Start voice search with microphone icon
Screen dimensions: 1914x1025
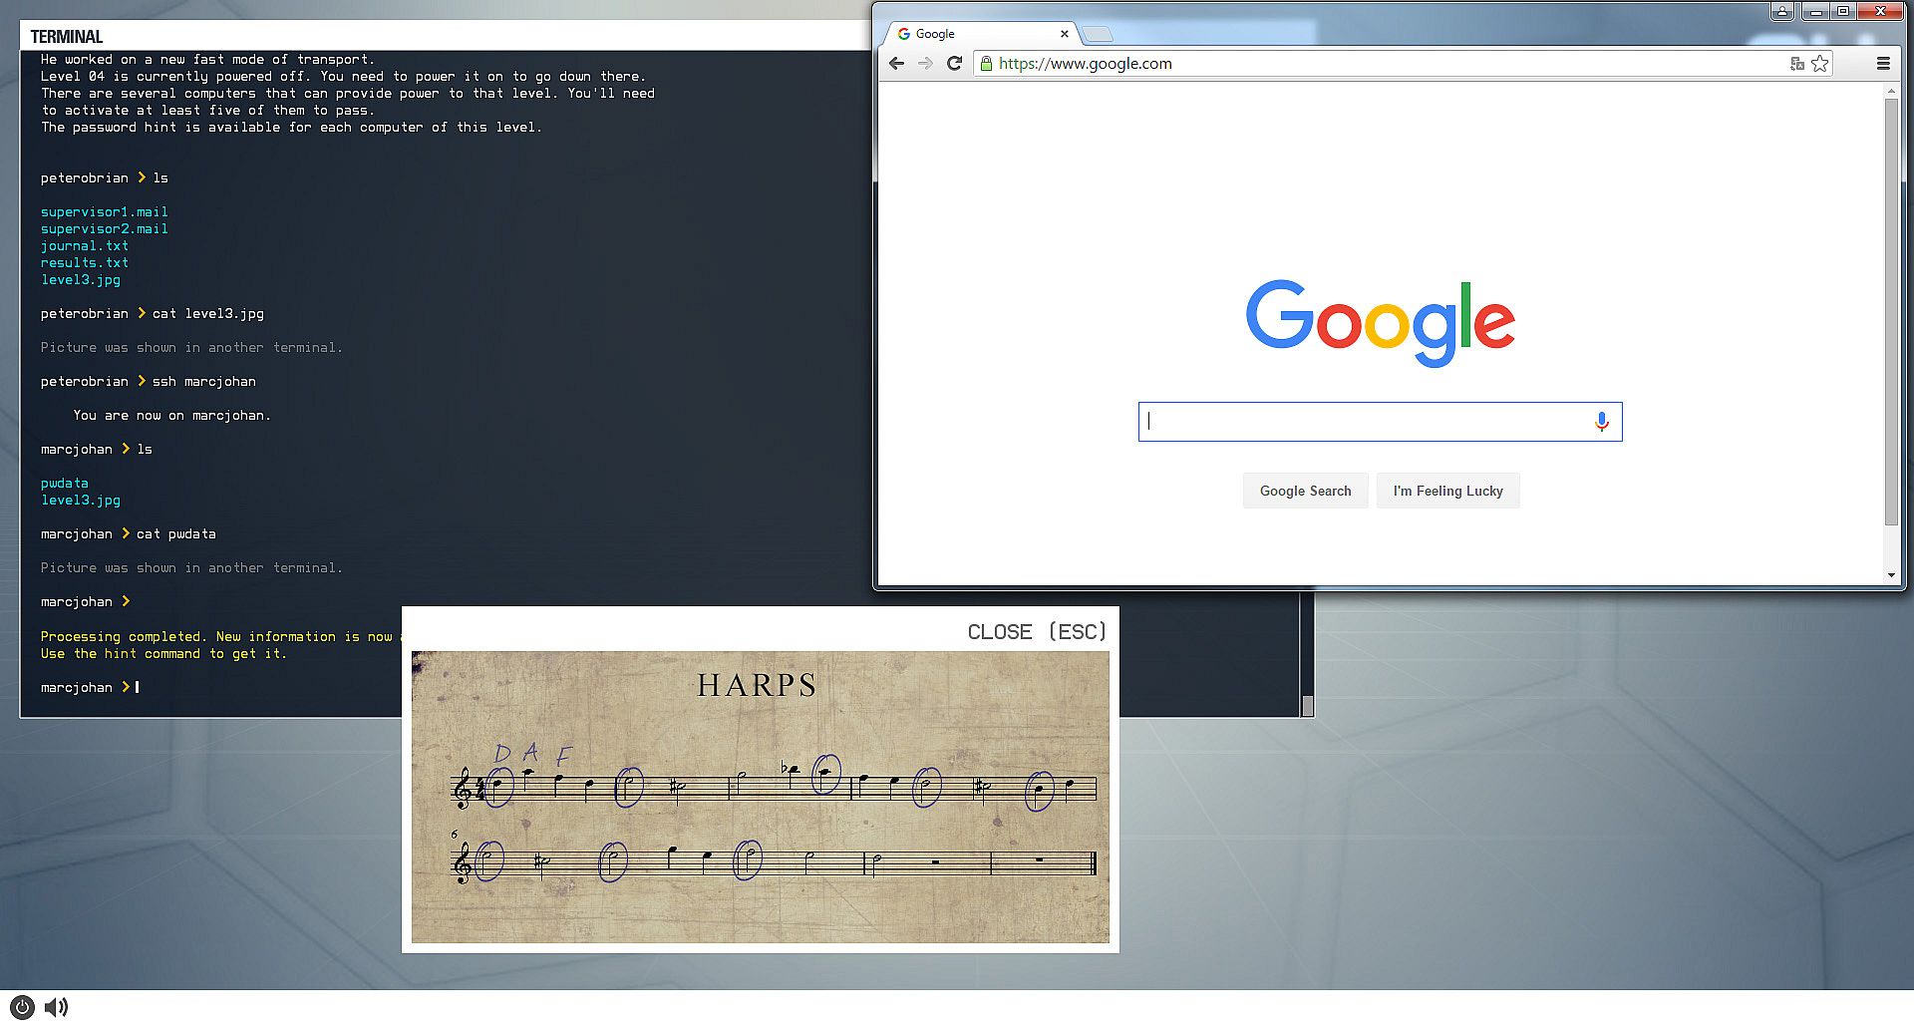click(x=1601, y=422)
